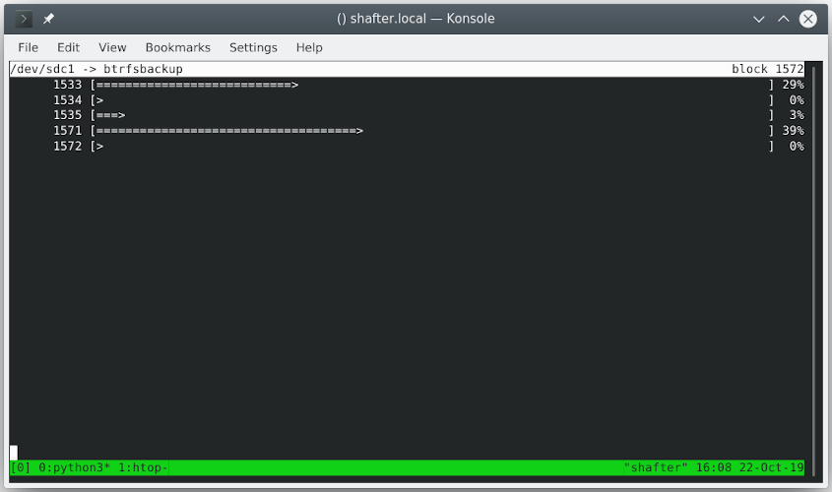Viewport: 832px width, 492px height.
Task: Click the 0% value for block 1534
Action: click(797, 100)
